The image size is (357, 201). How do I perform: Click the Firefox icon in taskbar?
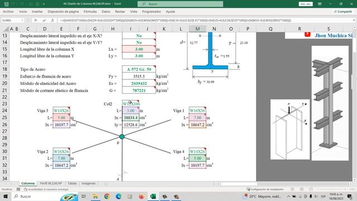141,196
